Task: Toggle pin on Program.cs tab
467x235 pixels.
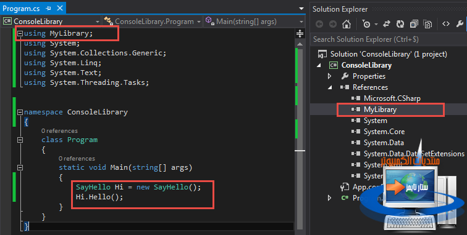Action: pyautogui.click(x=48, y=9)
